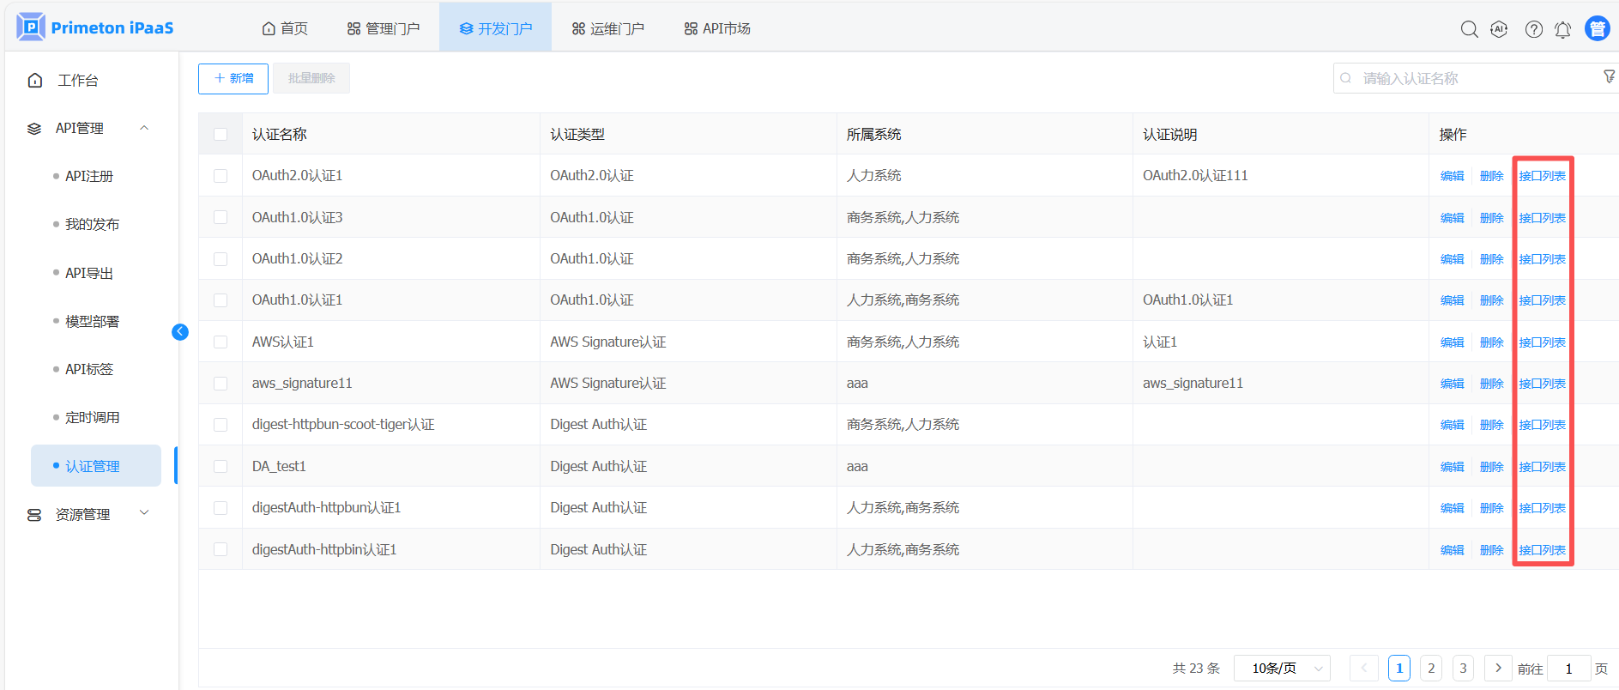Image resolution: width=1619 pixels, height=690 pixels.
Task: Click the filter funnel icon
Action: (1609, 77)
